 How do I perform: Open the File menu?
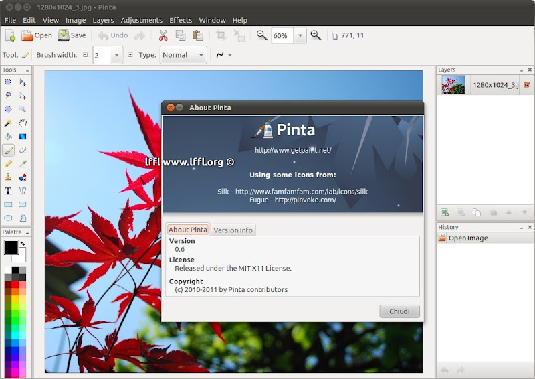click(10, 21)
